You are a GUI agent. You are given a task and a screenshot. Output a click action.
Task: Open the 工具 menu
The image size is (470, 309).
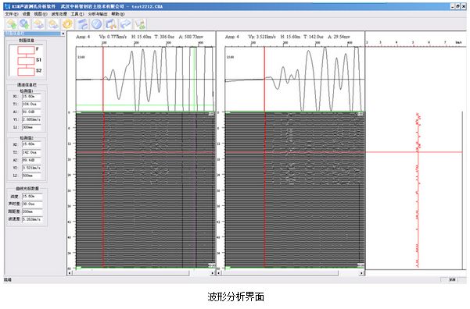click(x=77, y=14)
